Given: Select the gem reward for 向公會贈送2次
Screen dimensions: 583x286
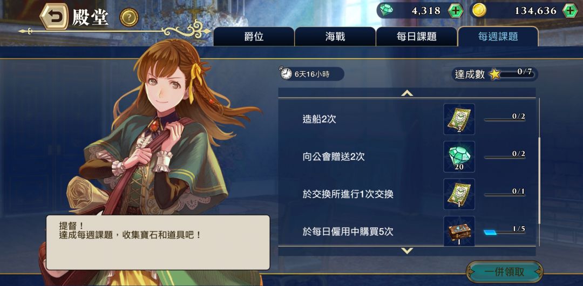Looking at the screenshot, I should pyautogui.click(x=459, y=156).
